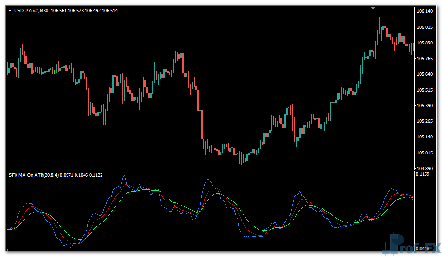Click the 105.390 price axis label
Screen dimensions: 442x256
click(425, 106)
